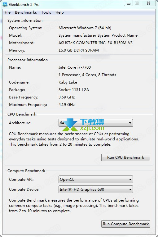158x237 pixels.
Task: Click the 4.19 GHz maximum frequency value
Action: point(67,105)
